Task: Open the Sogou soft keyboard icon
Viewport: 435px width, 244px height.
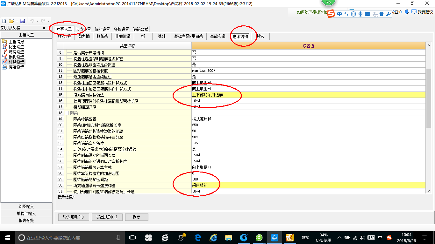Action: [367, 14]
